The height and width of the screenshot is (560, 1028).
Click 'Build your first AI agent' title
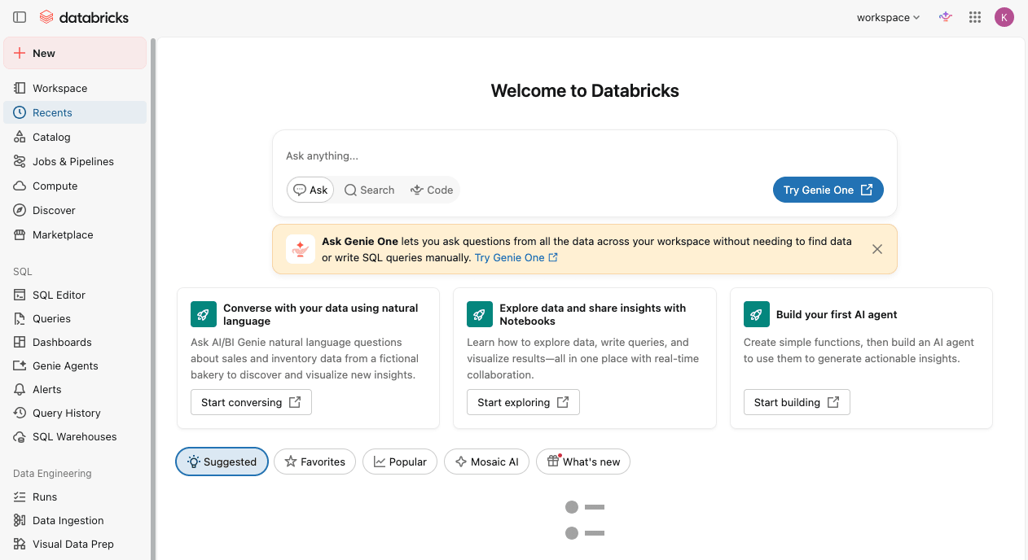837,314
